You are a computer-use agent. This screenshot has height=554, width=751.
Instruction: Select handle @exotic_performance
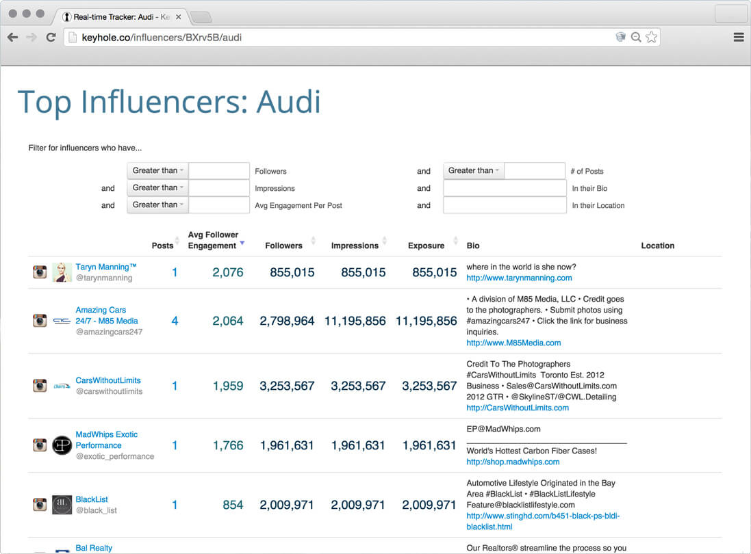[115, 456]
